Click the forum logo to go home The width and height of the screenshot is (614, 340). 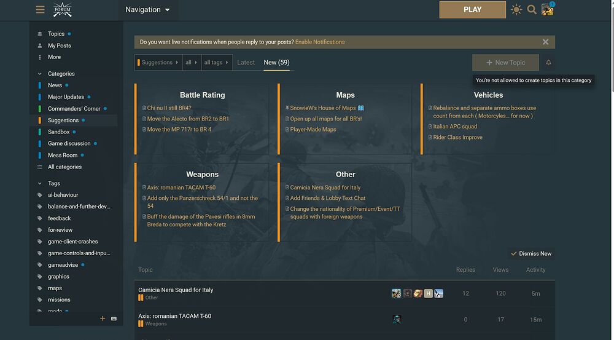(x=62, y=10)
